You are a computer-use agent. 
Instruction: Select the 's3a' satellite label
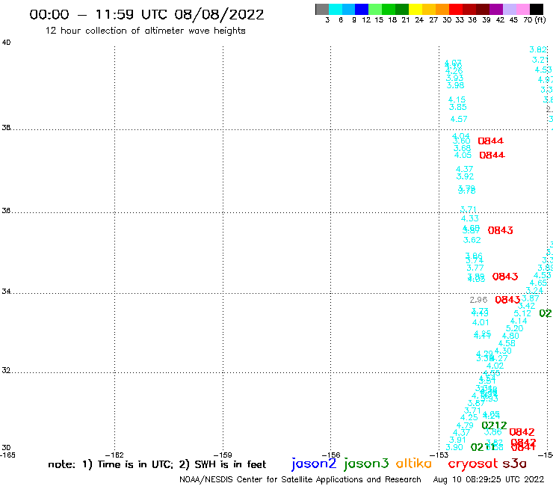tap(514, 464)
